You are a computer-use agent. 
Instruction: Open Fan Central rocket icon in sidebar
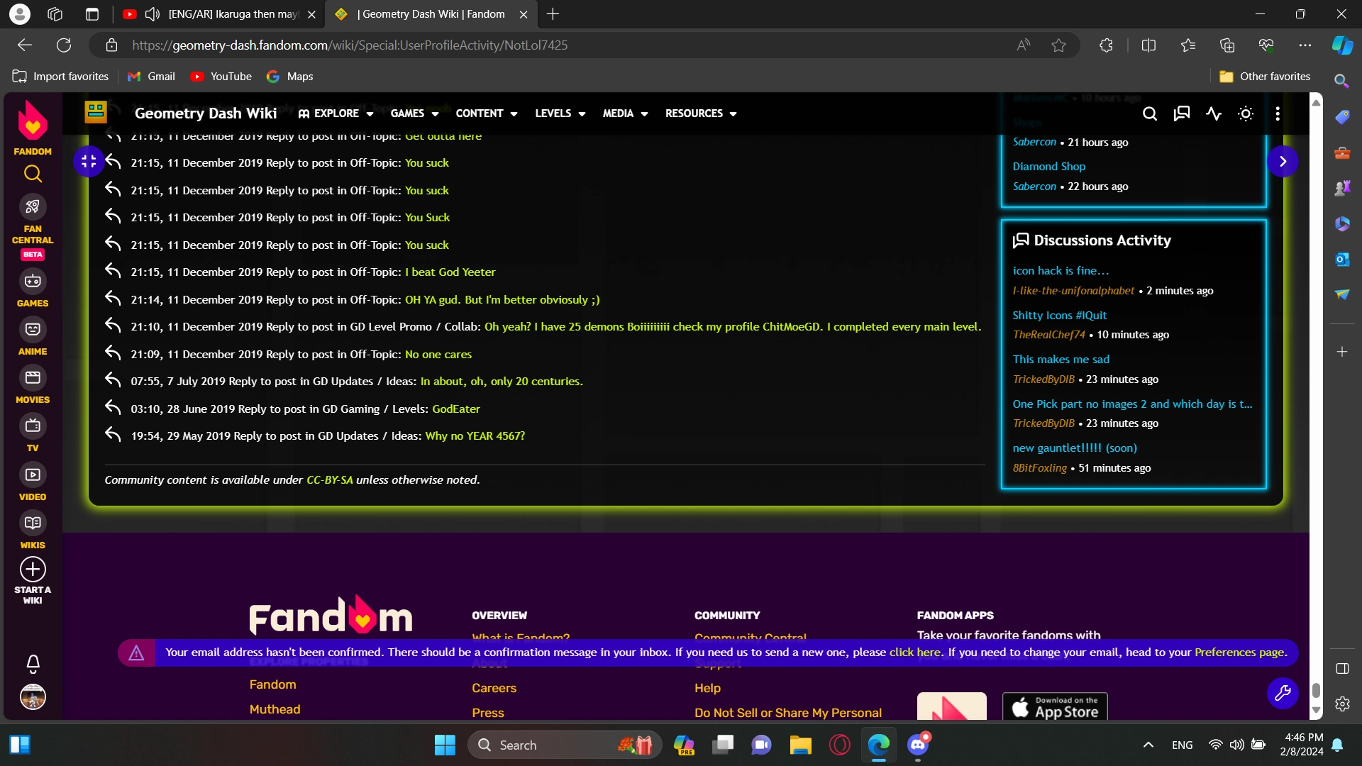coord(33,207)
